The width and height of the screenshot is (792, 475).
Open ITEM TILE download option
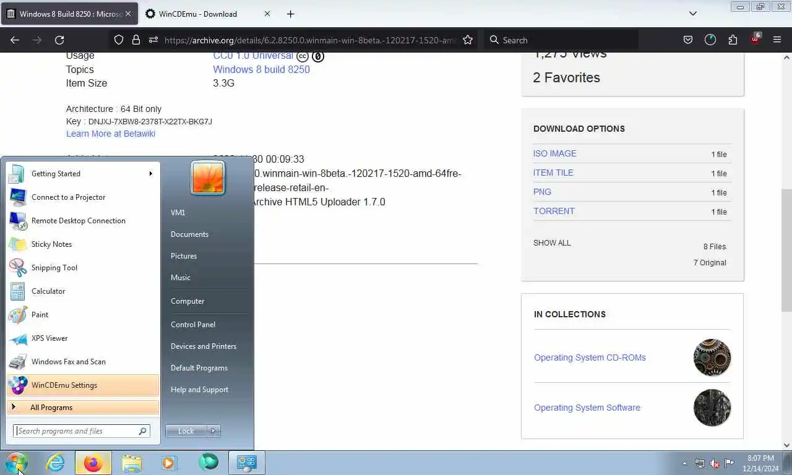[553, 173]
